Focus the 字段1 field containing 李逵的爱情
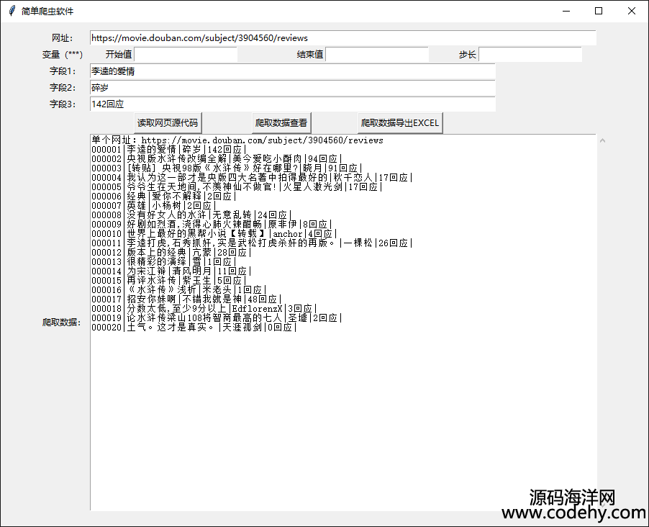This screenshot has height=527, width=649. (x=292, y=71)
